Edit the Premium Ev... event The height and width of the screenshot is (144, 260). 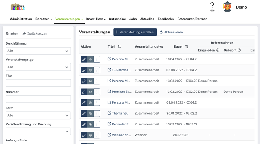tap(84, 92)
